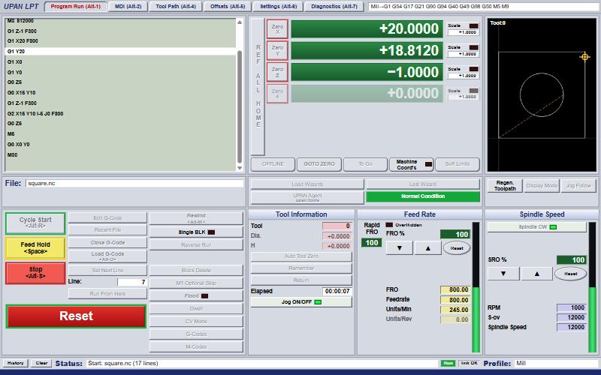Viewport: 601px width, 375px height.
Task: Click the Clear status button
Action: [41, 363]
